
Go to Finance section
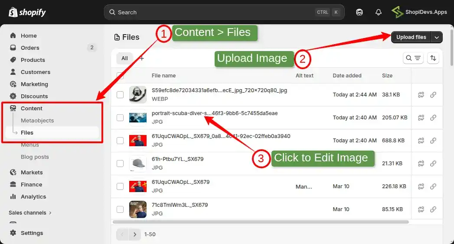[x=31, y=185]
